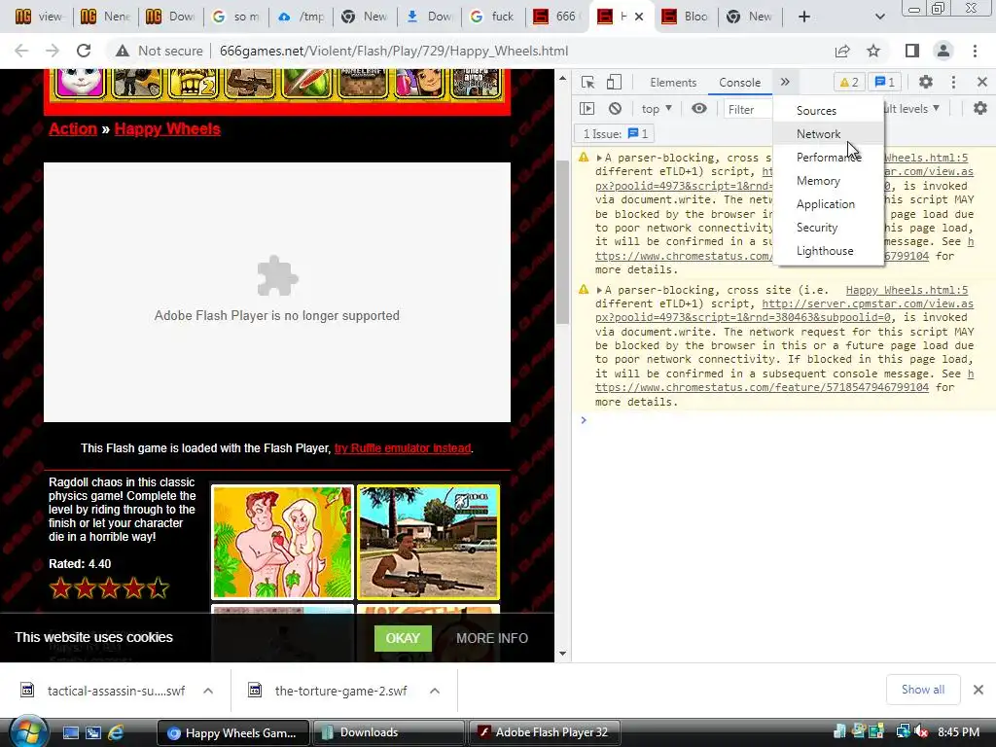996x747 pixels.
Task: Open the Chrome profile icon
Action: point(943,51)
